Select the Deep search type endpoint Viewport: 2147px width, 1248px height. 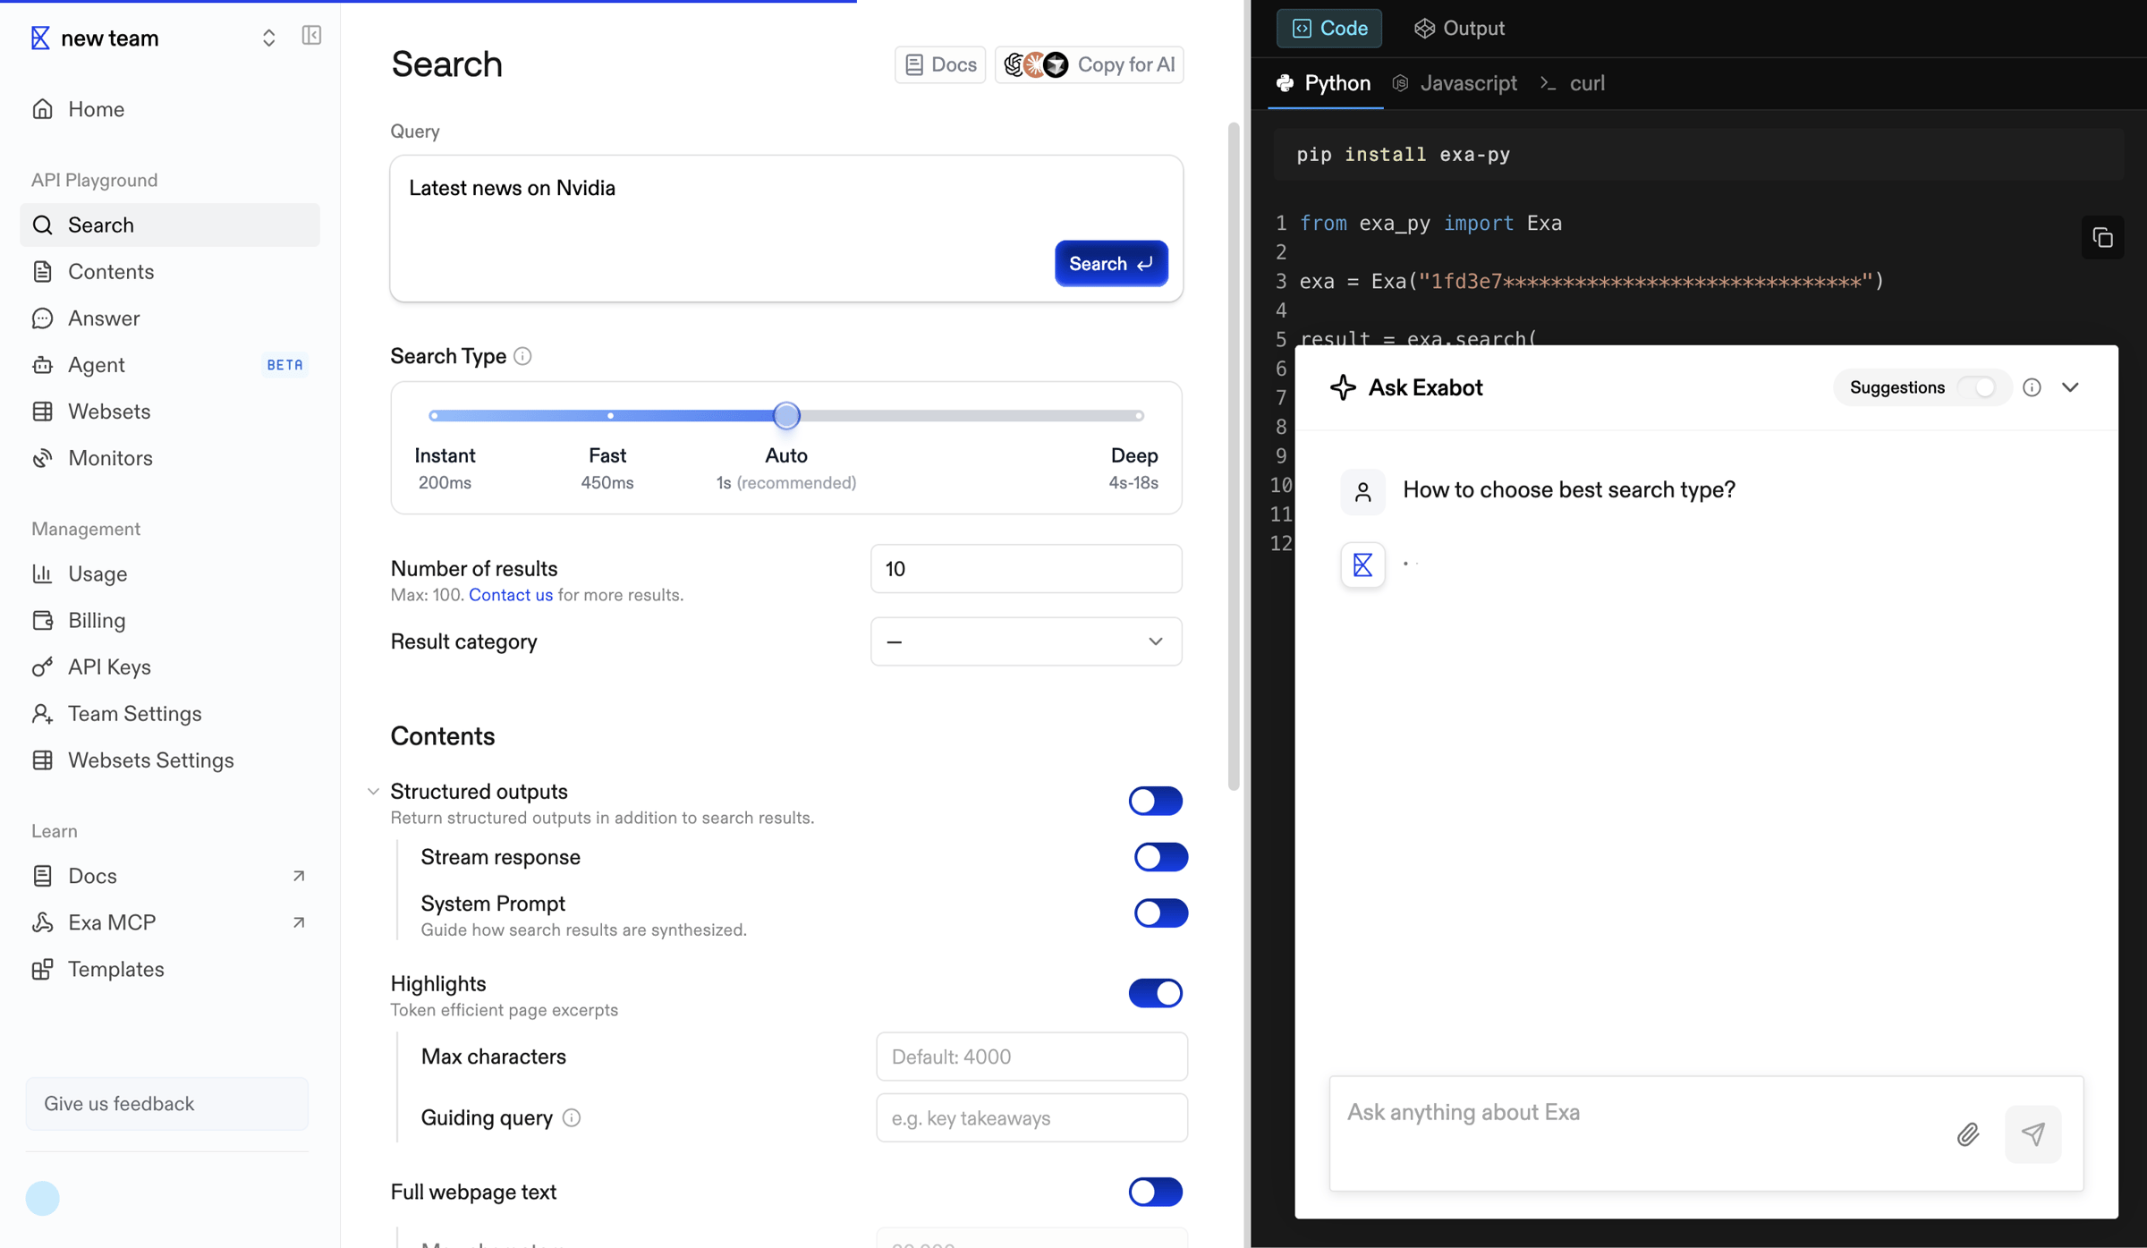[x=1139, y=415]
